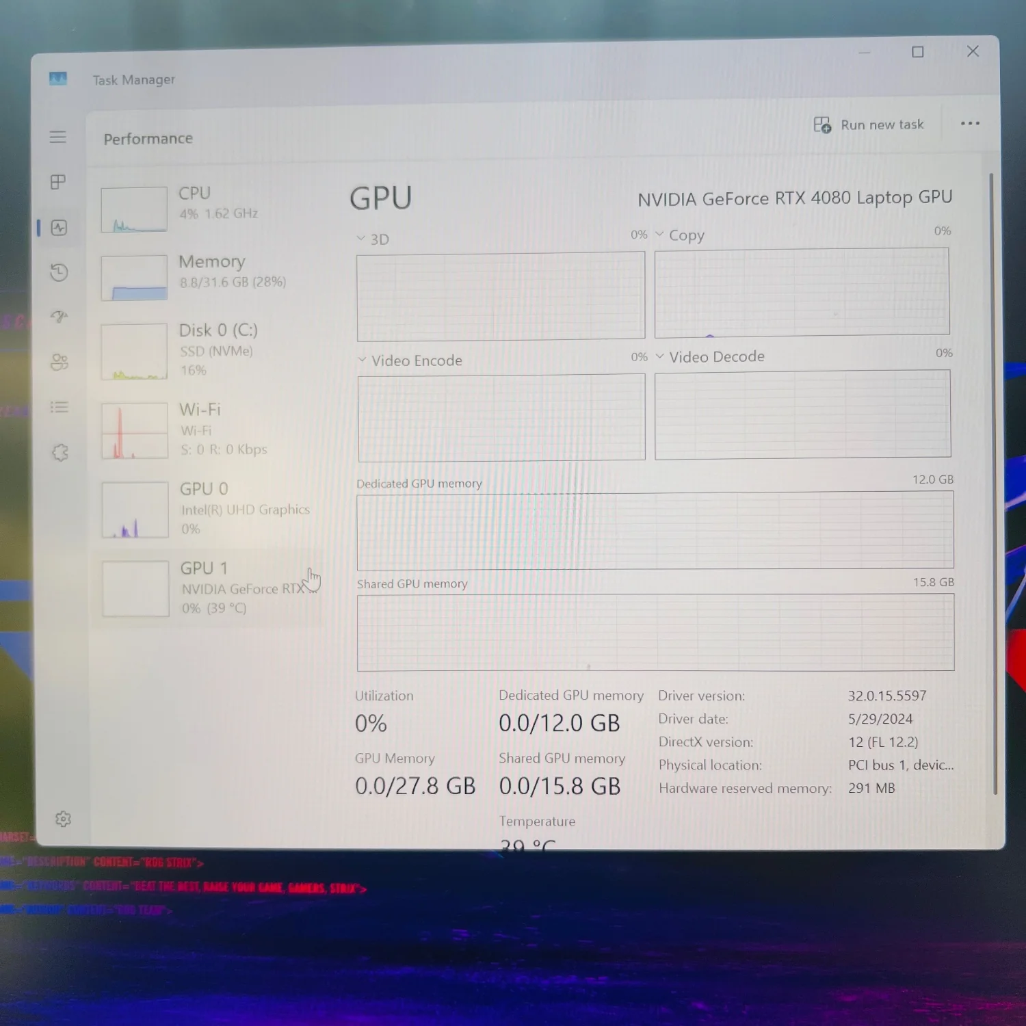
Task: Select the Performance page icon in sidebar
Action: (59, 228)
